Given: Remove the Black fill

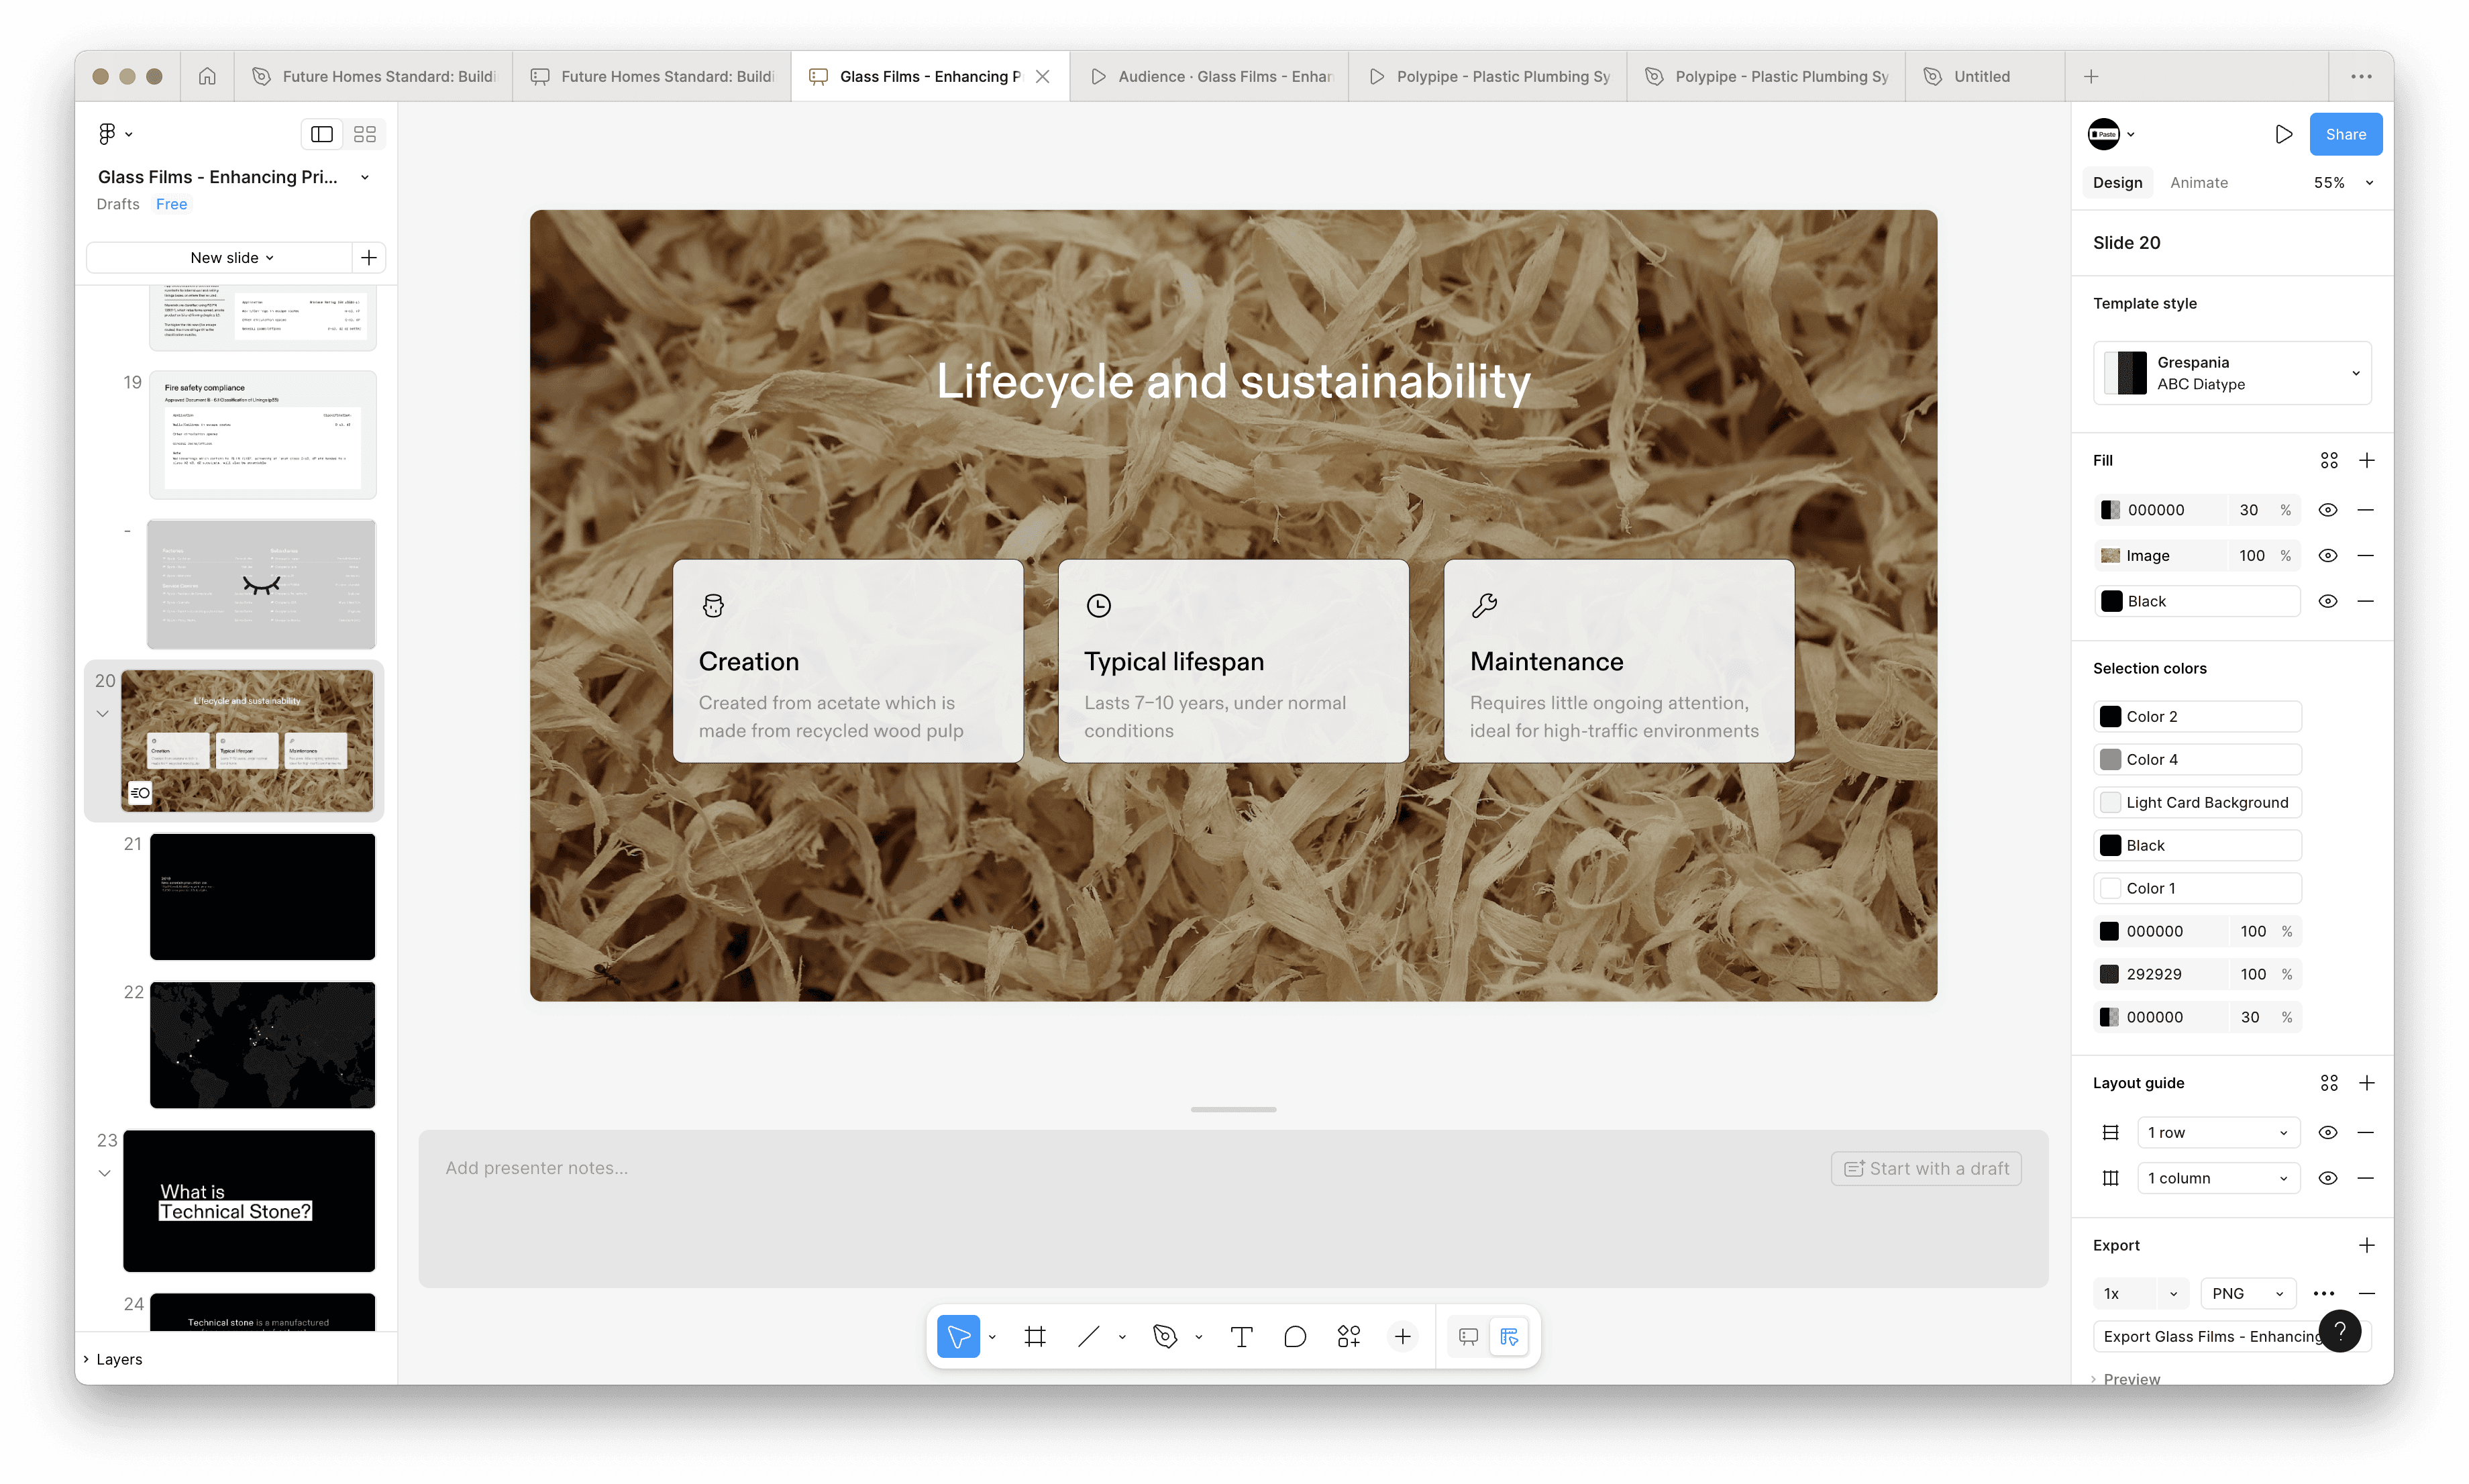Looking at the screenshot, I should (x=2365, y=601).
